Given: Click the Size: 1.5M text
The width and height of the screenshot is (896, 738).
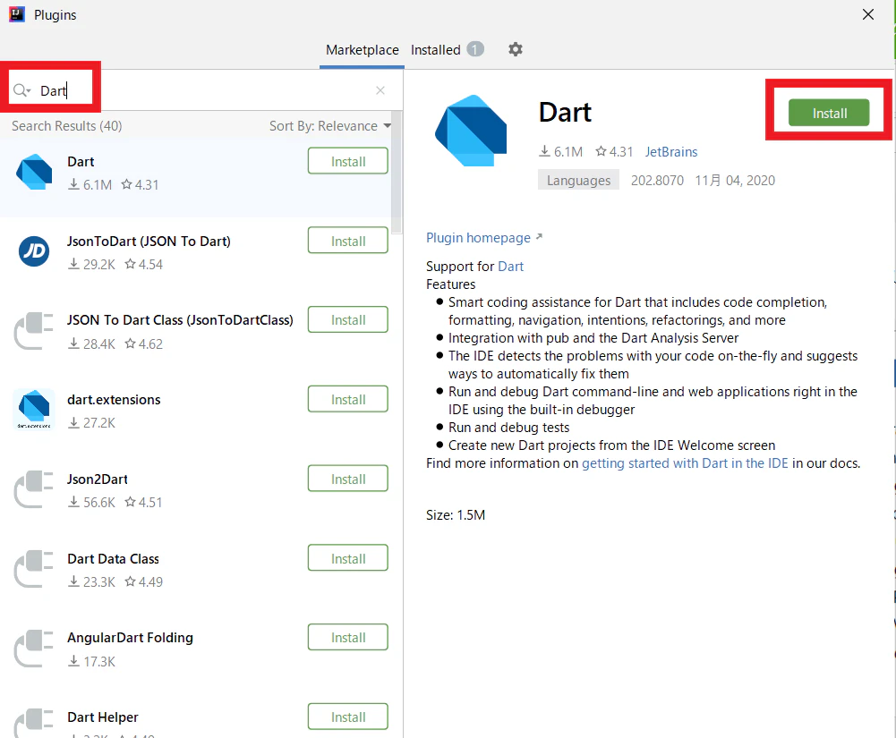Looking at the screenshot, I should point(456,515).
